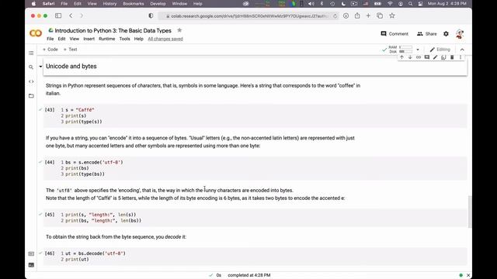Open macOS Bookmarks menu
The height and width of the screenshot is (279, 497).
point(133,4)
